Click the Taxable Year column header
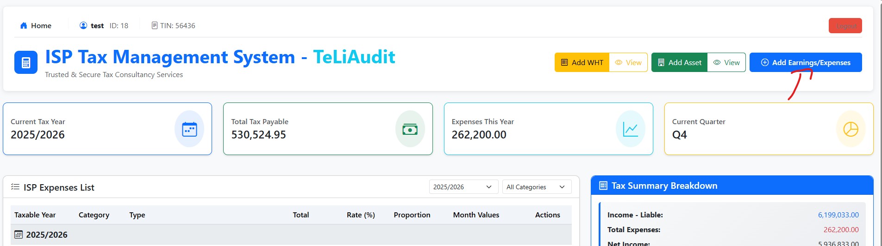882x246 pixels. point(35,215)
